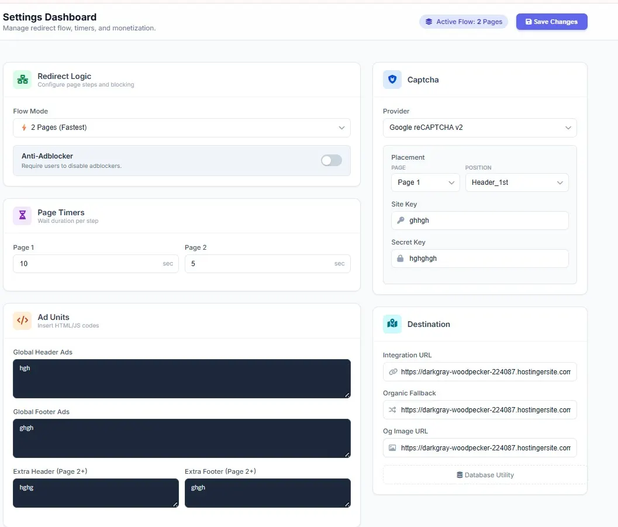Click "Configure page steps and blocking" text

pyautogui.click(x=85, y=85)
